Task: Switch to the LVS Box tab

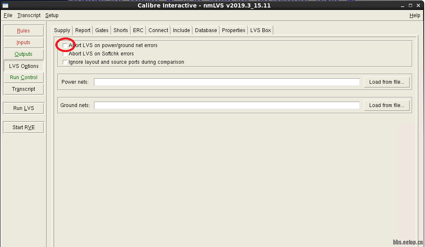Action: (260, 30)
